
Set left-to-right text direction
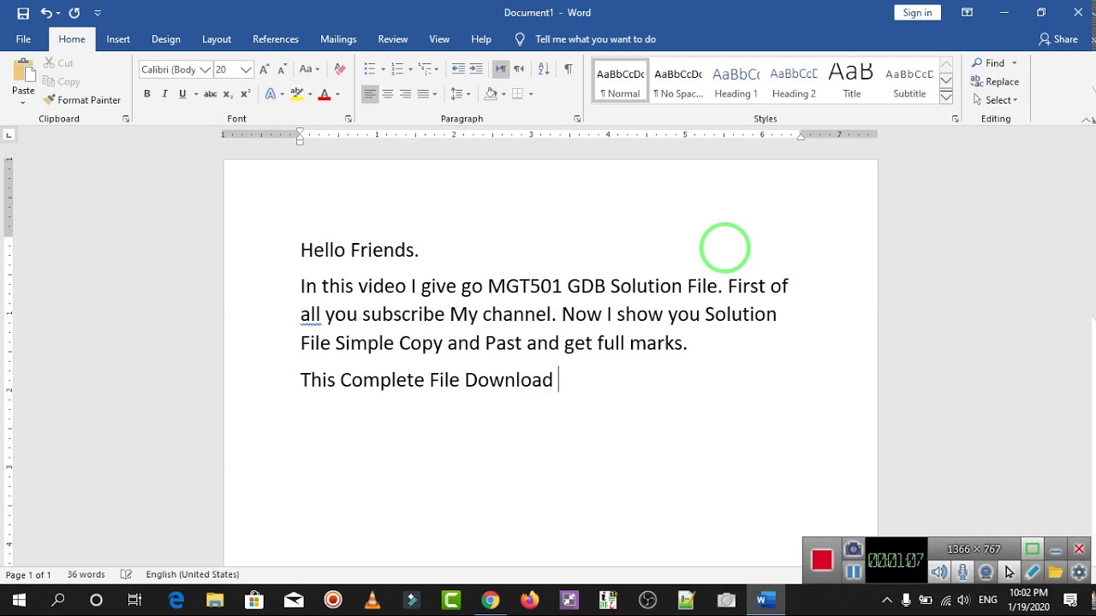(501, 69)
